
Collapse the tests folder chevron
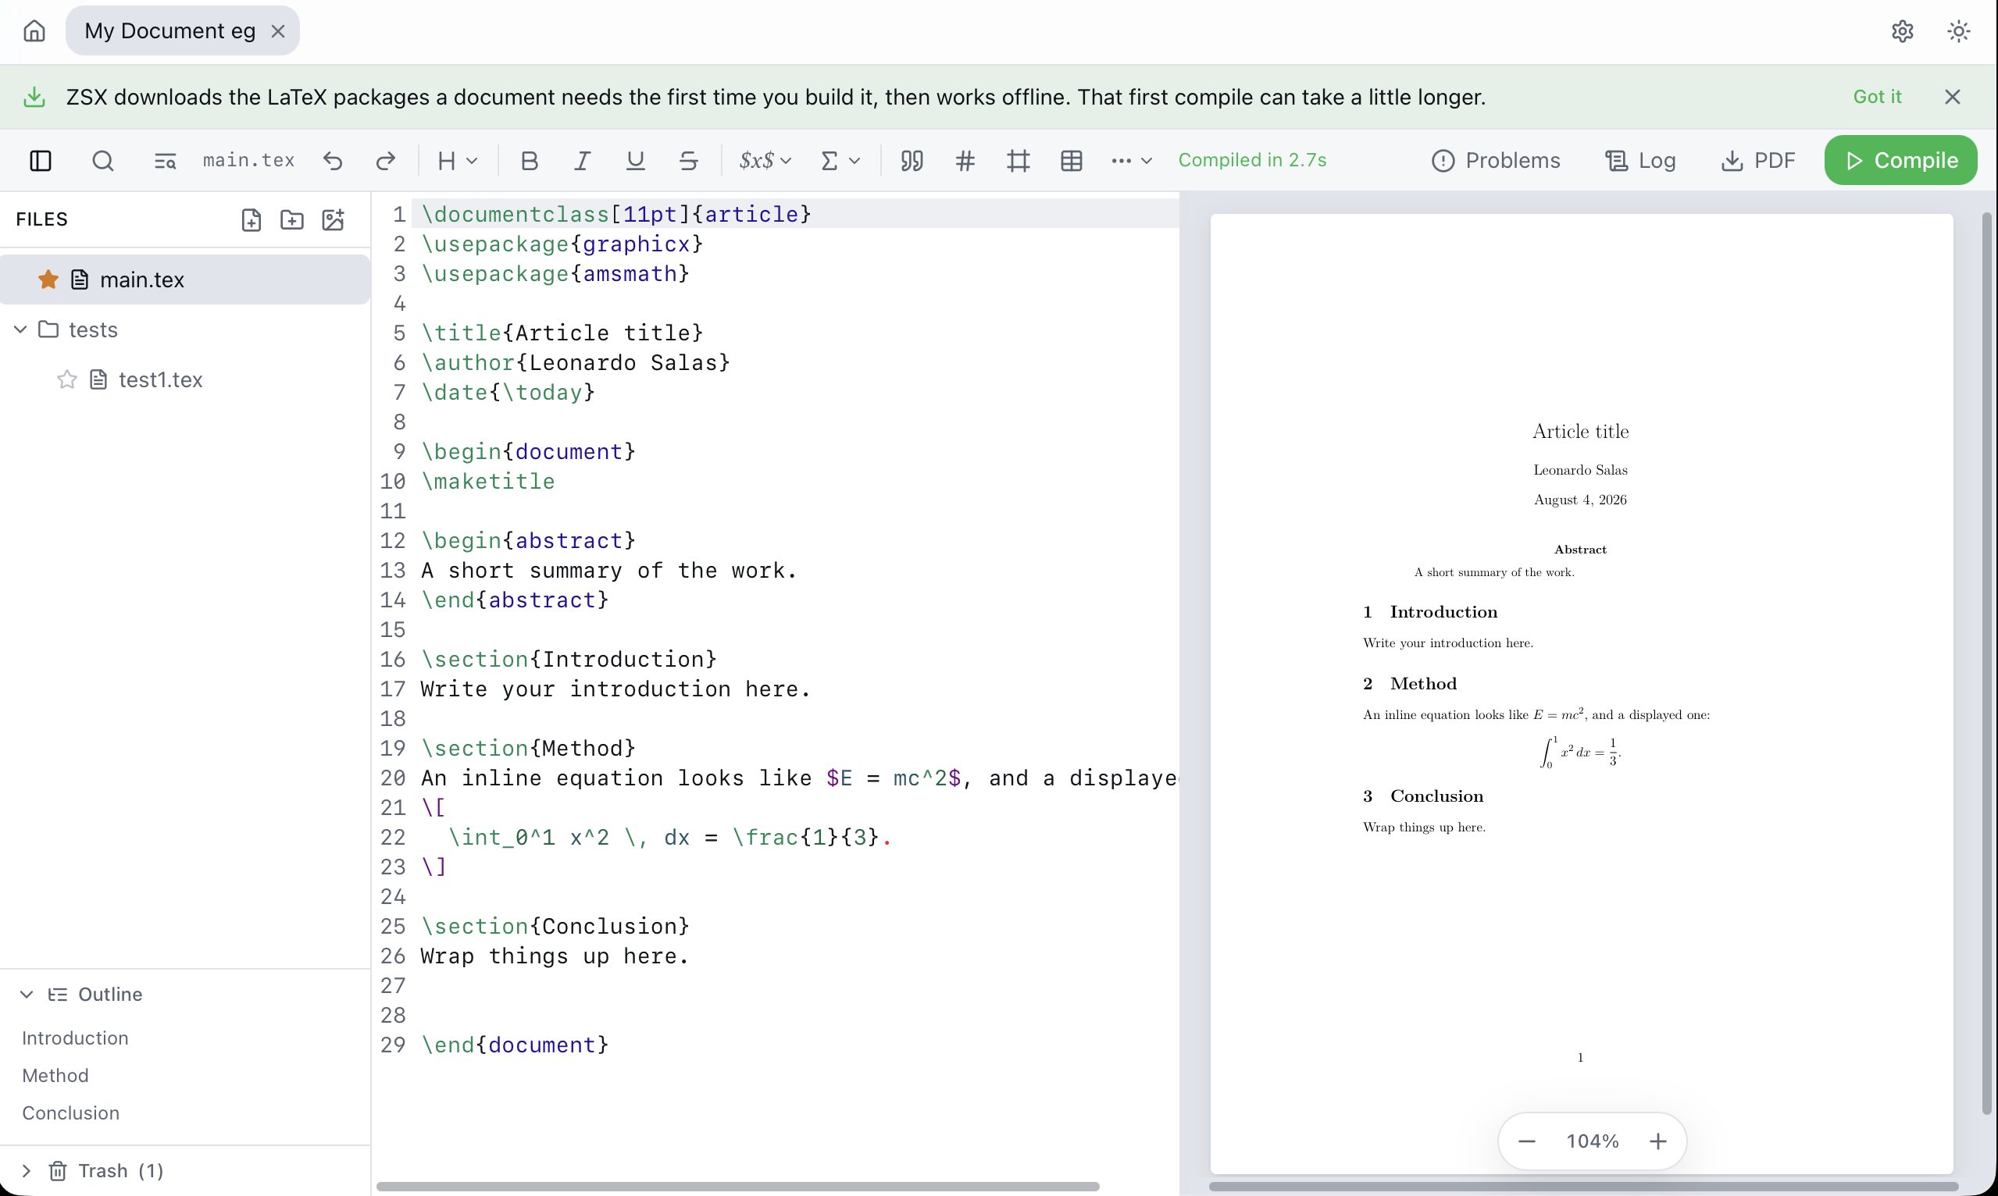21,329
